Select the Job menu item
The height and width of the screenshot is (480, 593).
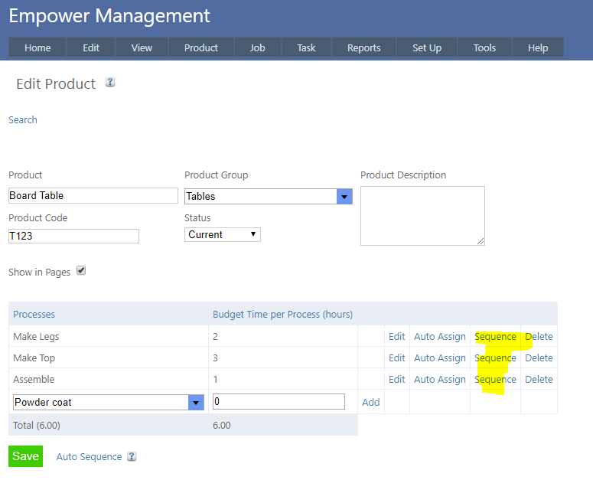(x=257, y=47)
